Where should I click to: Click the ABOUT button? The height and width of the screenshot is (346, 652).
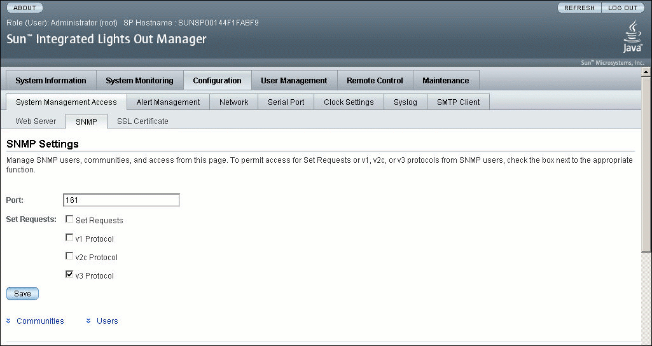point(25,8)
